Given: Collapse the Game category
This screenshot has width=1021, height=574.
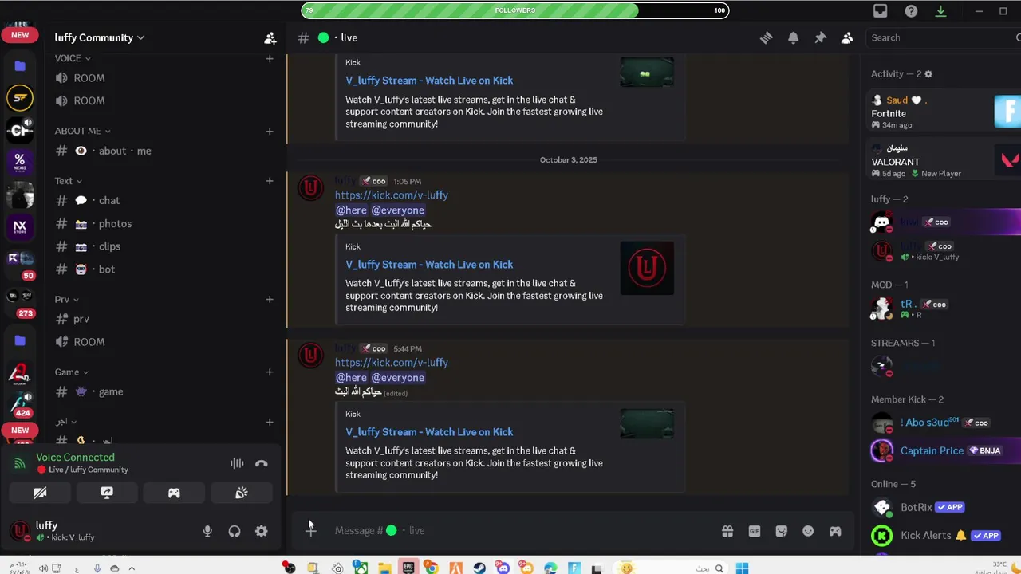Looking at the screenshot, I should (71, 372).
